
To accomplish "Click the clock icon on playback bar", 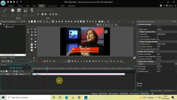I will coord(69,61).
